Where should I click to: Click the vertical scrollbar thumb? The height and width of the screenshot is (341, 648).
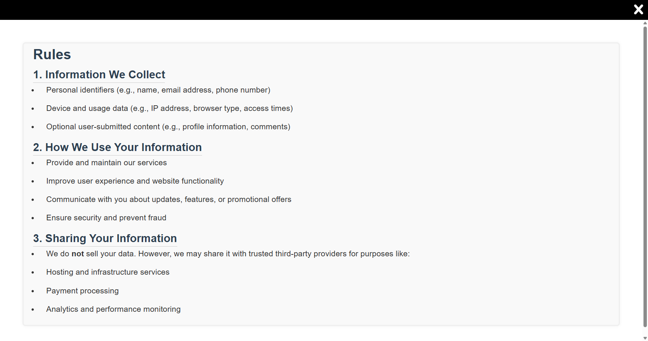click(645, 176)
